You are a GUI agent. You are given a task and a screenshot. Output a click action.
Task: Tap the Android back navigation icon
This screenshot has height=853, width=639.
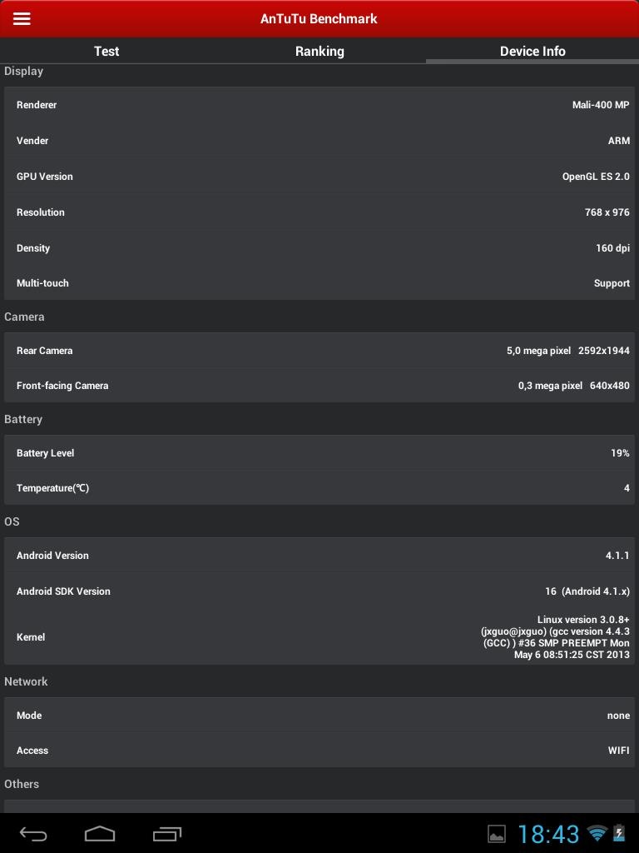[x=33, y=833]
